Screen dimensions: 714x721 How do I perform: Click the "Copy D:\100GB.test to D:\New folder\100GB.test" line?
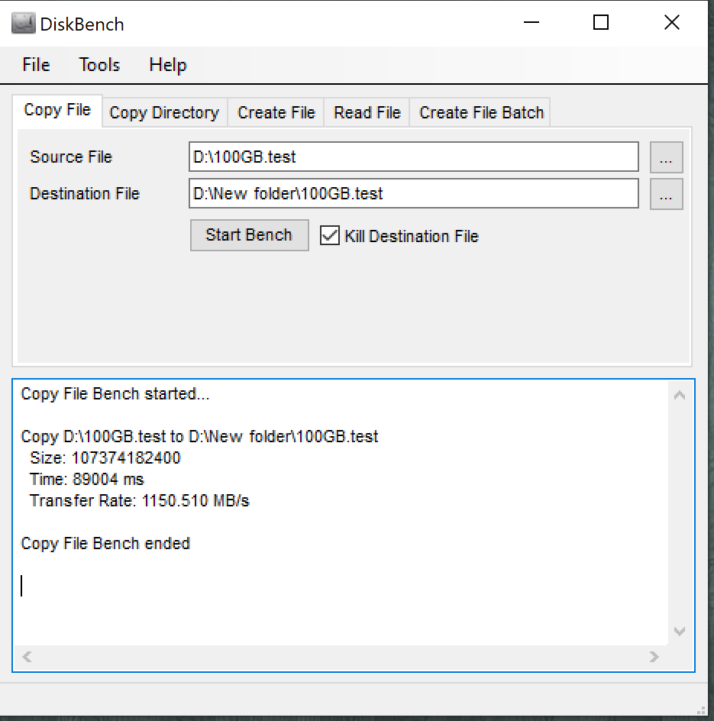pos(199,436)
